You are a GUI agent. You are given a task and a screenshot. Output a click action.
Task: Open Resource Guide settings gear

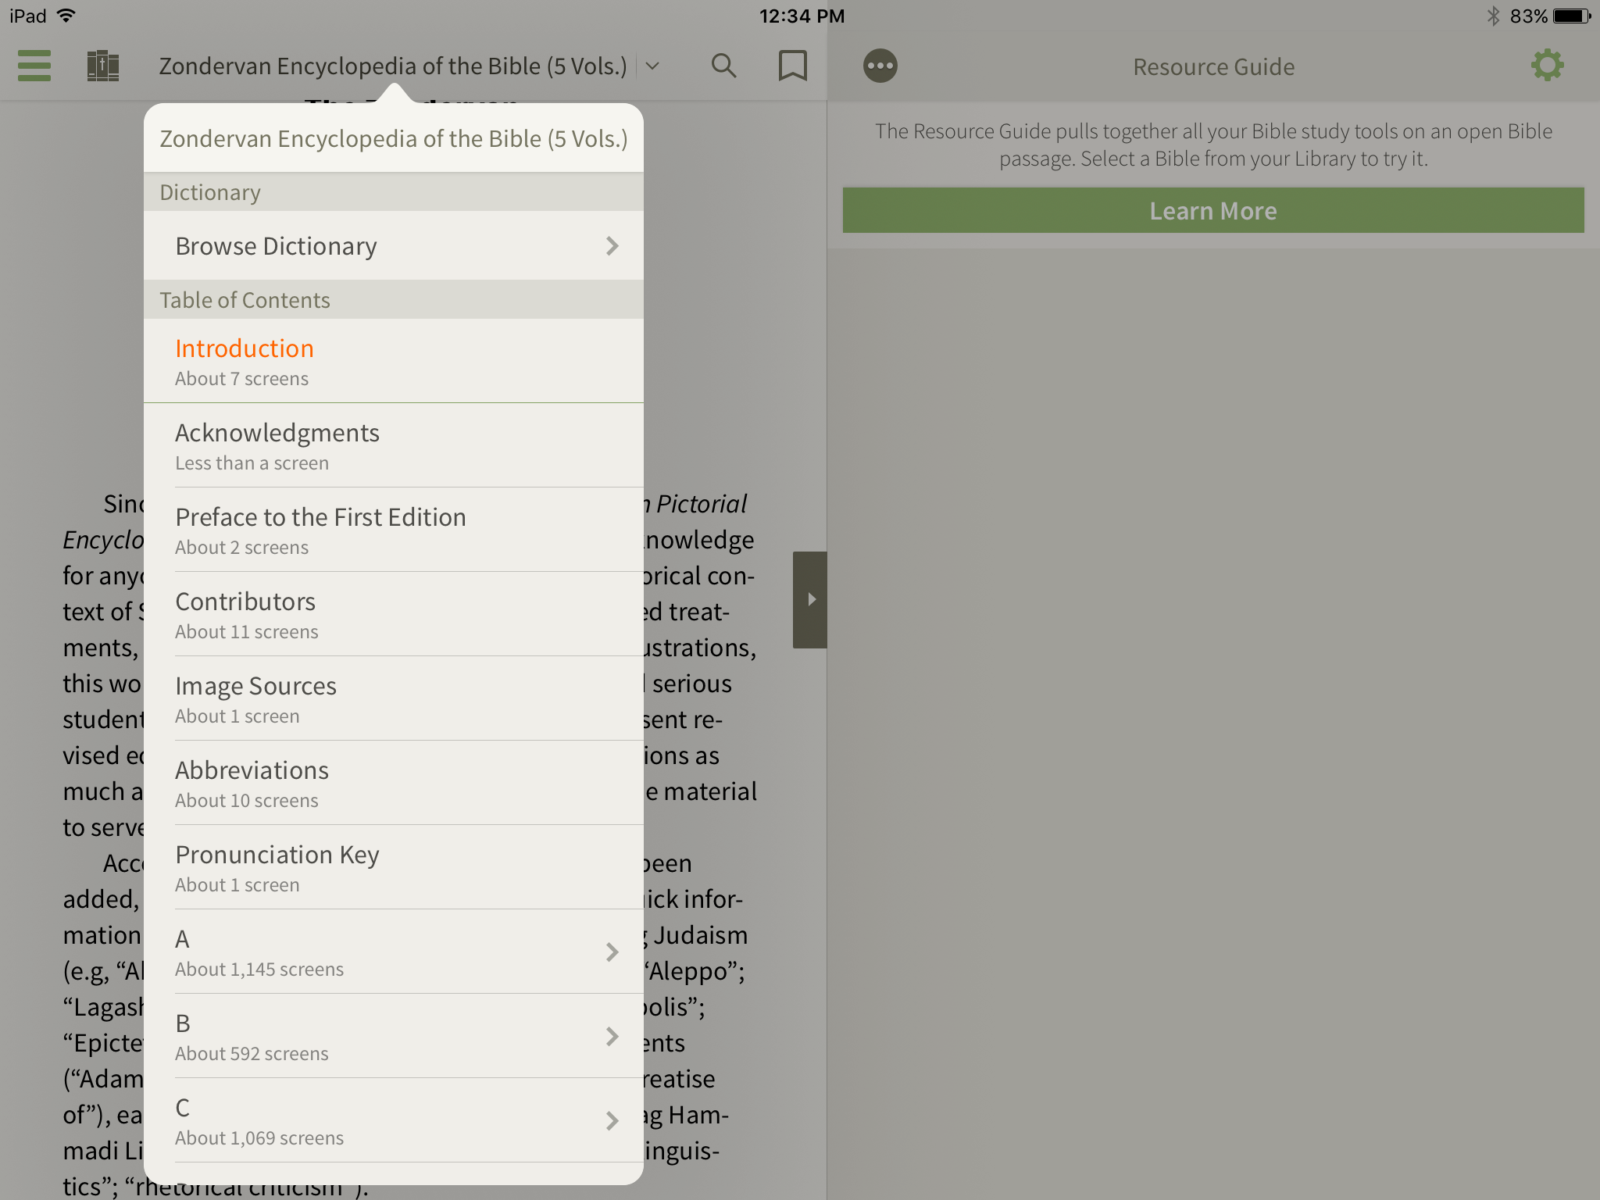click(1548, 66)
